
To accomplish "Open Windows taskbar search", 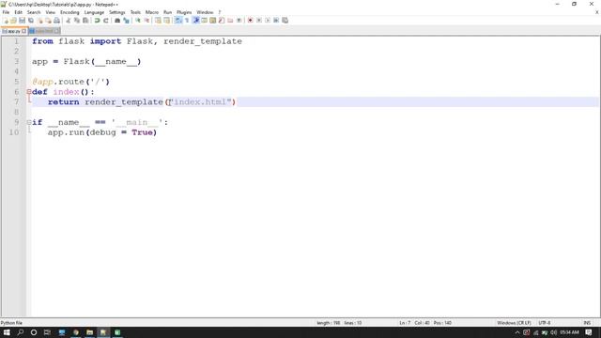I will tap(21, 332).
